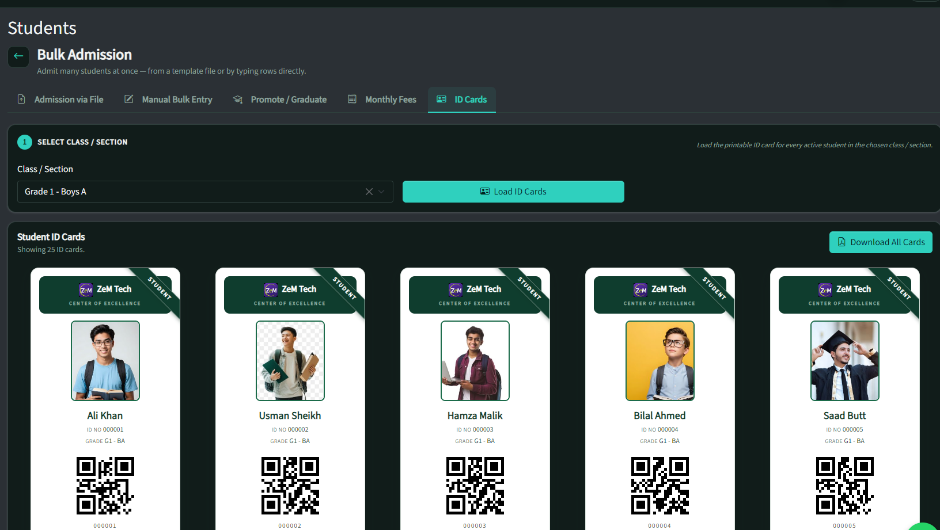This screenshot has width=940, height=530.
Task: Click the ZeM logo on Ali Khan's card
Action: 86,289
